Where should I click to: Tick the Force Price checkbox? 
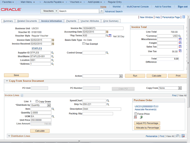coord(136,114)
